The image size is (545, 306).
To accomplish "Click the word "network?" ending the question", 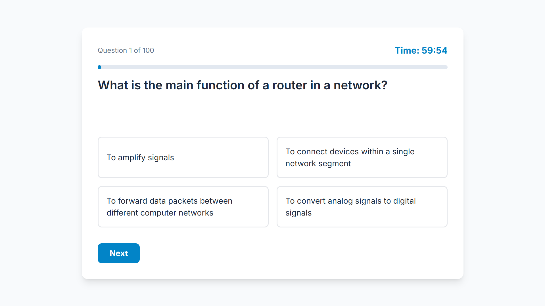I will point(360,85).
